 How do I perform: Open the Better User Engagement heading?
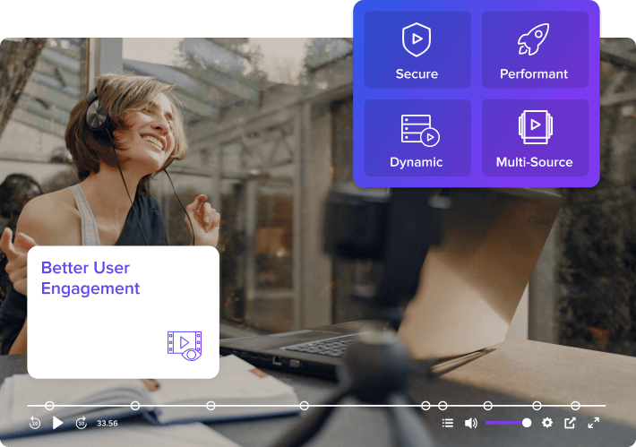tap(90, 278)
